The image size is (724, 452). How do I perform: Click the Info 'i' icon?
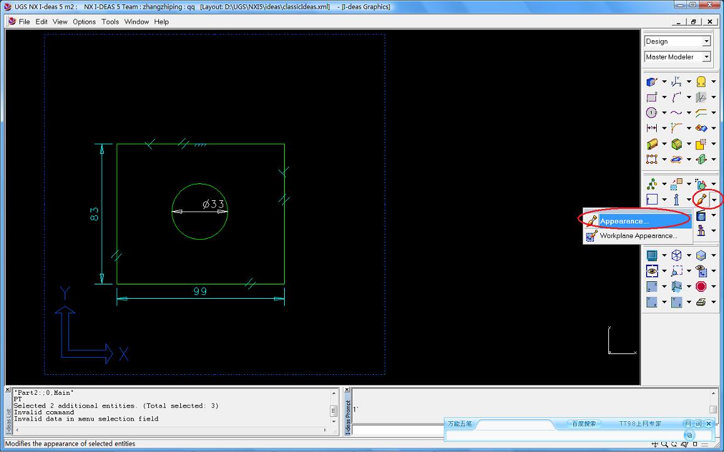pos(676,200)
